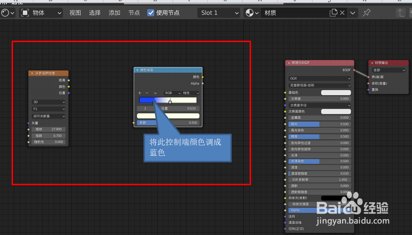Open the material browser sphere icon

249,12
